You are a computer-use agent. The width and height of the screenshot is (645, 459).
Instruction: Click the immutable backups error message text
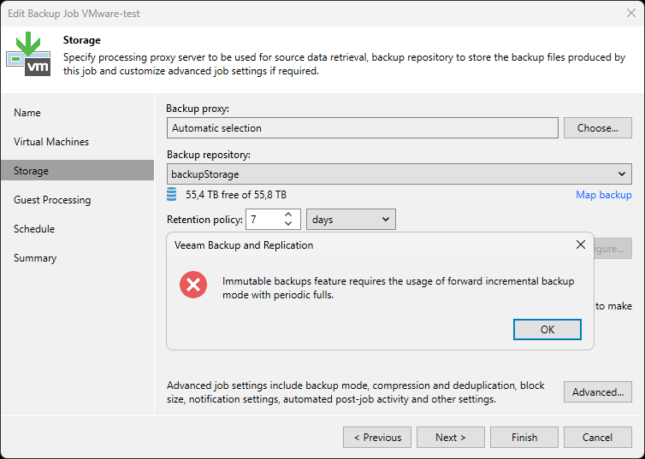(x=398, y=288)
